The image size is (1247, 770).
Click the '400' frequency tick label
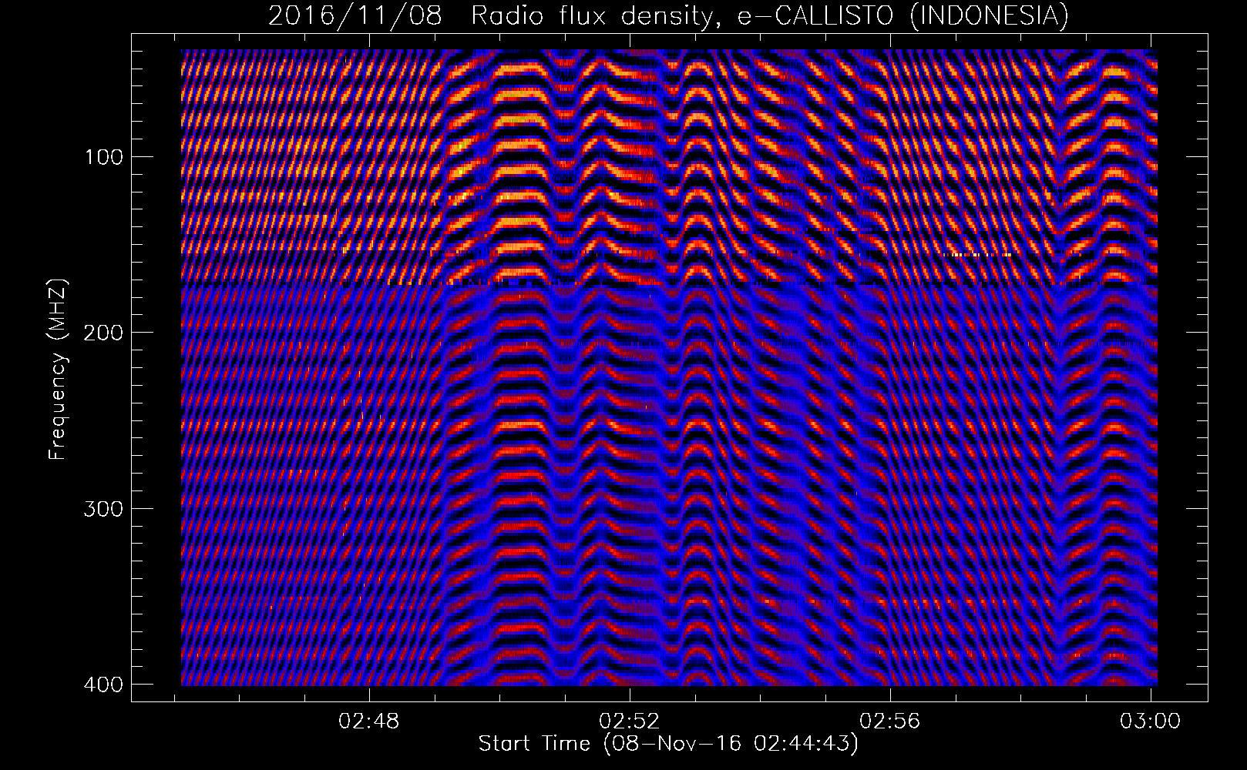[103, 685]
